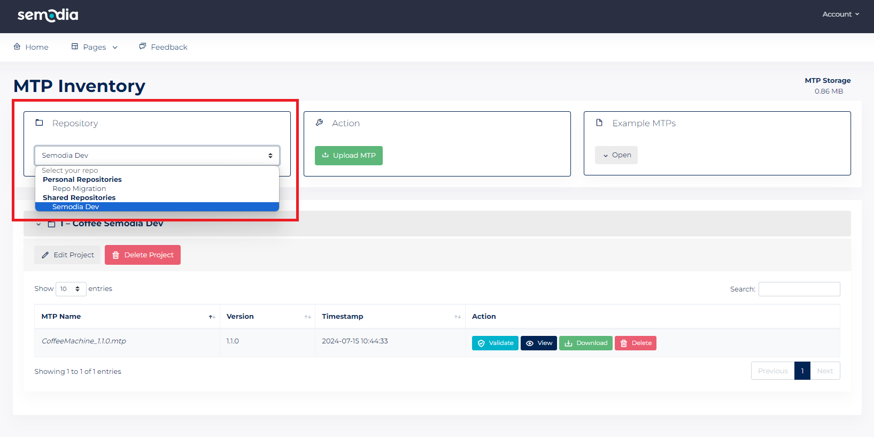Go to Home page
Viewport: 874px width, 437px height.
(x=31, y=47)
